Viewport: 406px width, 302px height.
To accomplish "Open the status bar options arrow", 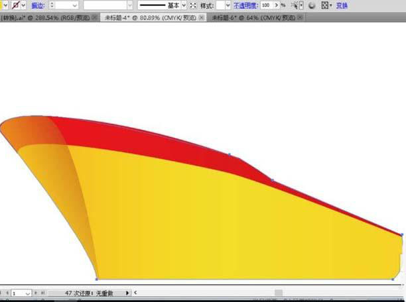I will (127, 293).
